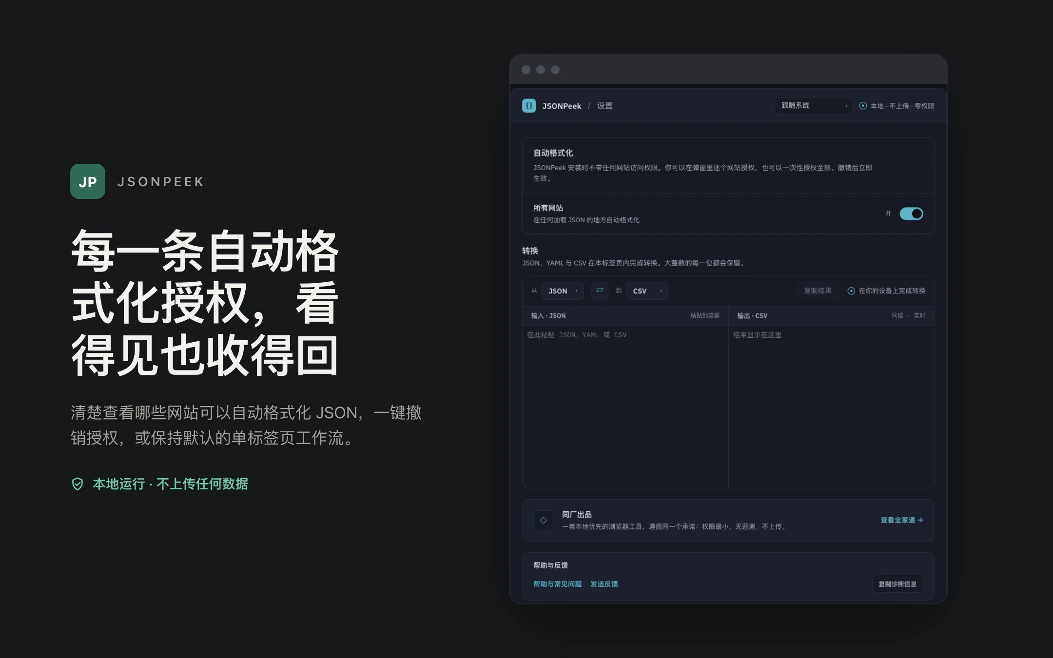Open the source format JSON dropdown
The height and width of the screenshot is (658, 1053).
coord(563,291)
